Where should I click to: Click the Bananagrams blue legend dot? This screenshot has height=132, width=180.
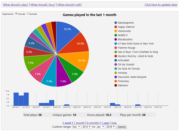pos(116,23)
